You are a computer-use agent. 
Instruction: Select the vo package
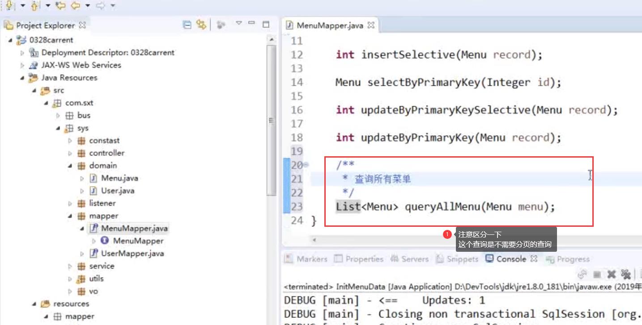click(x=93, y=291)
